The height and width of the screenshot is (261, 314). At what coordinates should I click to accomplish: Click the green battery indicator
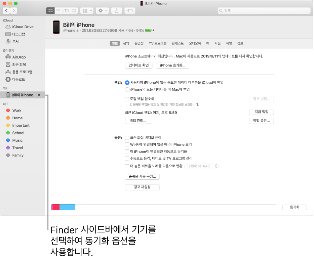click(148, 31)
